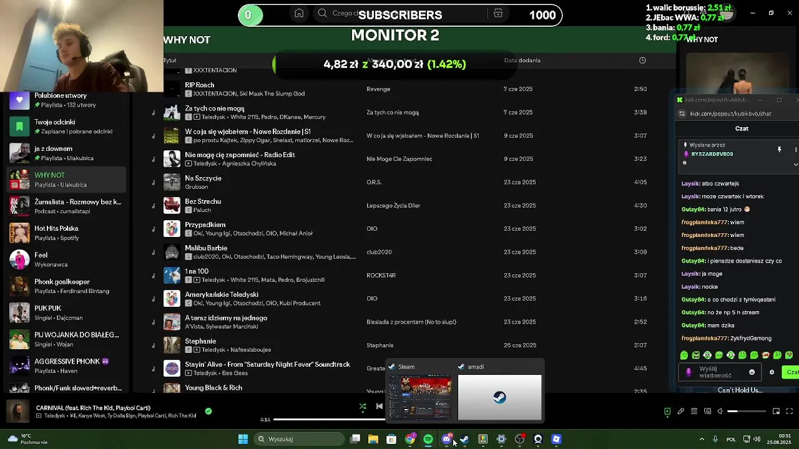Change the POL keyboard language
The height and width of the screenshot is (449, 799).
pos(731,439)
